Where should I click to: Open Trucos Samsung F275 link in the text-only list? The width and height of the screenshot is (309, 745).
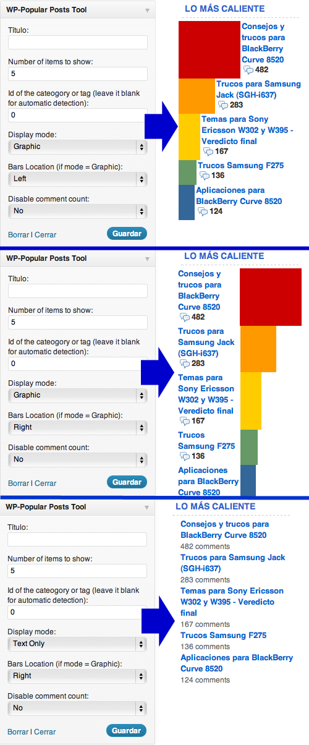[224, 636]
